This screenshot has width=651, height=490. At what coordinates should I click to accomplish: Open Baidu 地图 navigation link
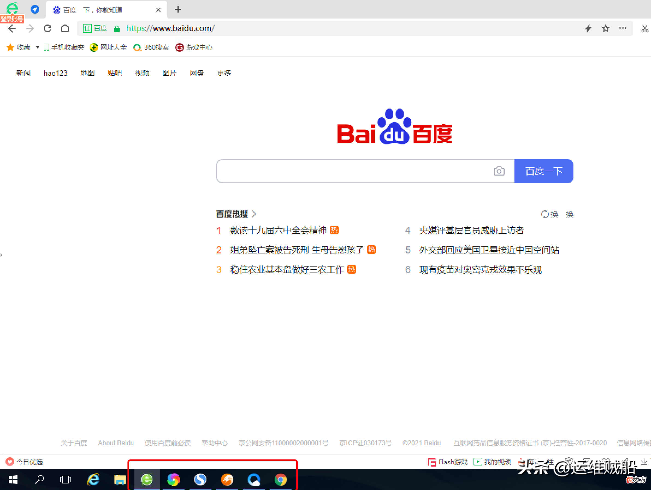[x=87, y=73]
